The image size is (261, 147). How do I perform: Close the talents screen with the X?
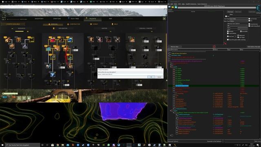click(x=164, y=19)
